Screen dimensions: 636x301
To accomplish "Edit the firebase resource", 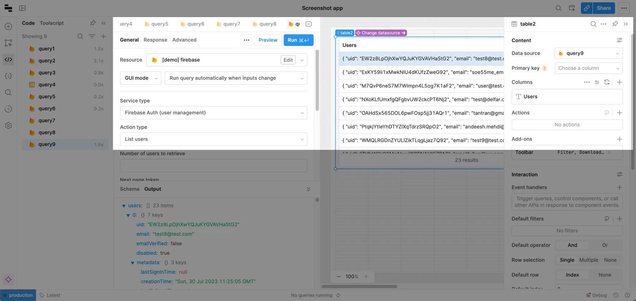I will 288,60.
